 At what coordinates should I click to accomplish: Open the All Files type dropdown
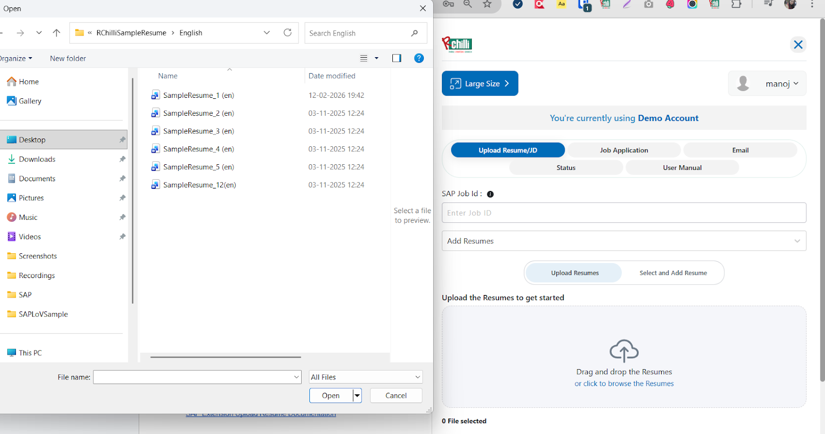(x=366, y=377)
